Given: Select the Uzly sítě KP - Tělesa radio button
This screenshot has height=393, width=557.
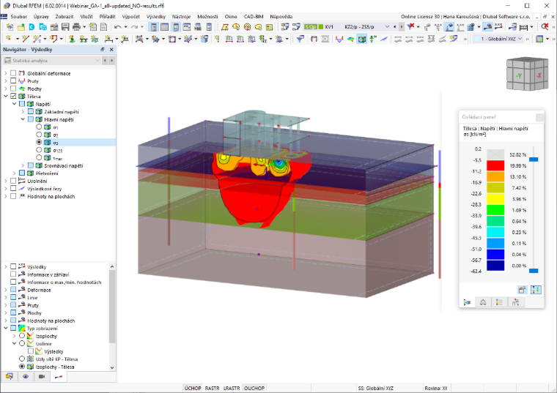Looking at the screenshot, I should click(x=22, y=359).
